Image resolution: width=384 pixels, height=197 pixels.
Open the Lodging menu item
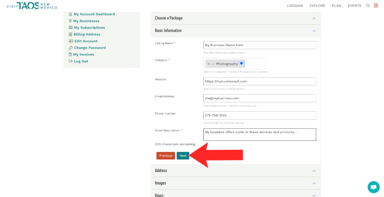click(x=295, y=6)
